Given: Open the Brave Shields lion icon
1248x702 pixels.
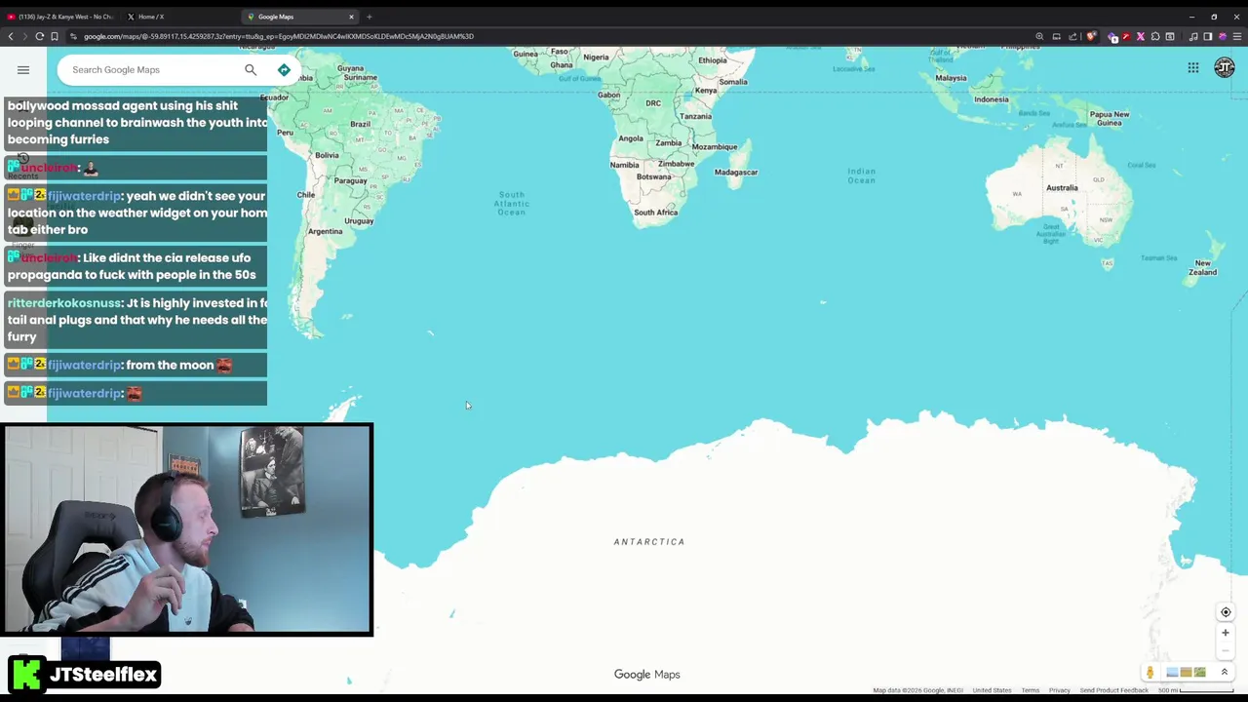Looking at the screenshot, I should (x=1090, y=36).
